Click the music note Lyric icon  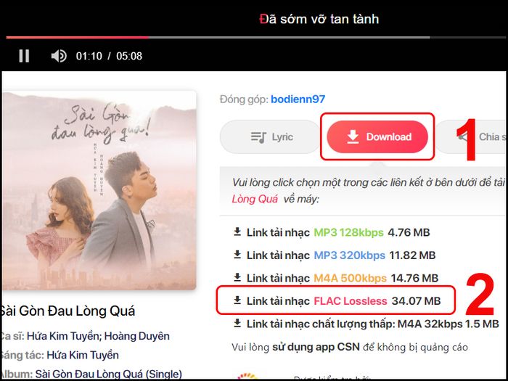point(258,137)
